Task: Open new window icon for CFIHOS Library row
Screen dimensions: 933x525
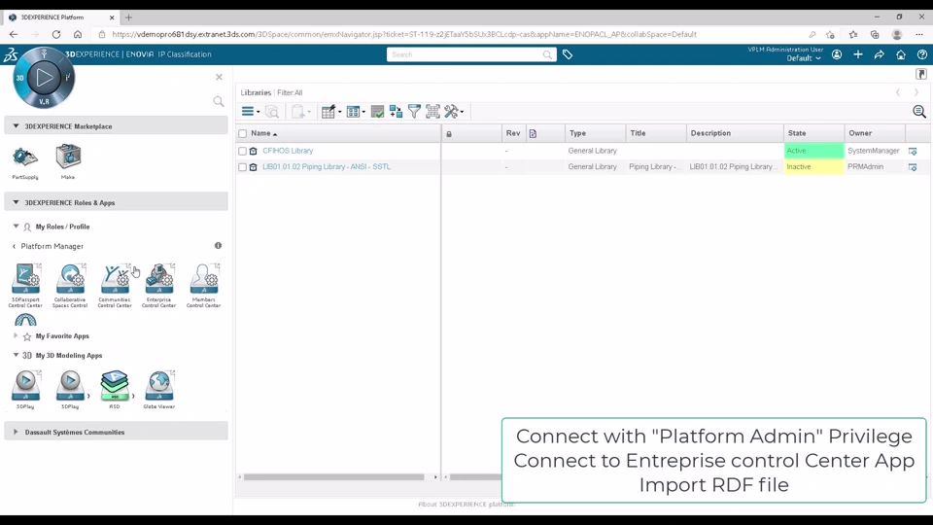Action: pos(913,152)
